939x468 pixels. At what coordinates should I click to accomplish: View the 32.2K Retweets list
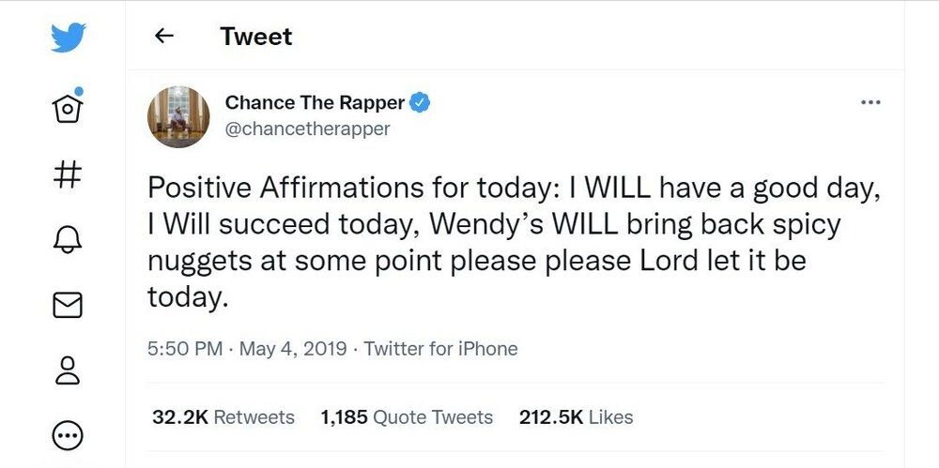[223, 417]
